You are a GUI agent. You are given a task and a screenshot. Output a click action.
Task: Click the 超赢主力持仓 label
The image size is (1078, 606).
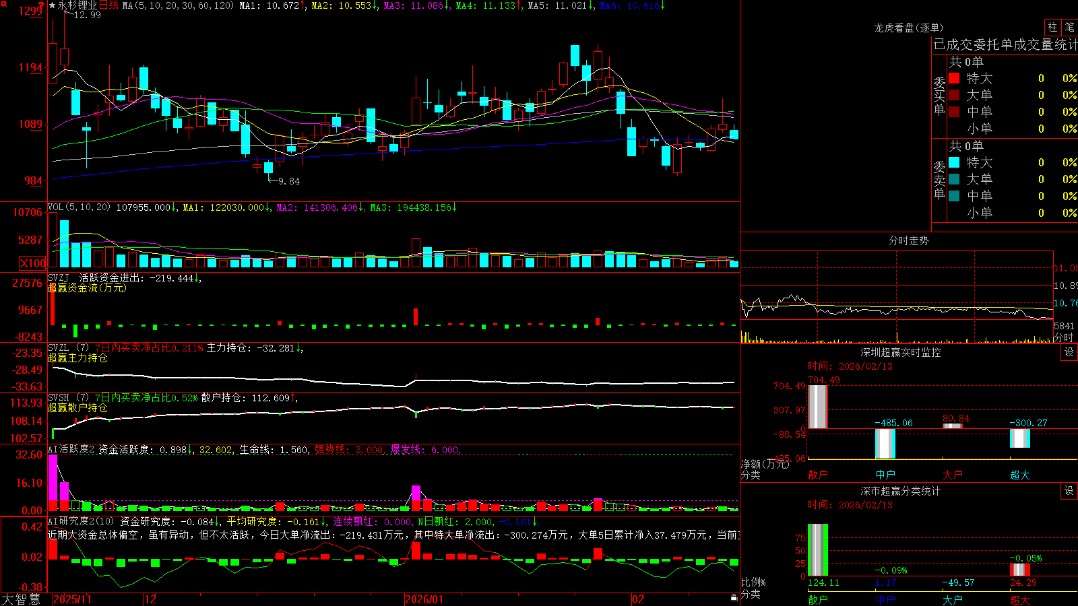[77, 358]
